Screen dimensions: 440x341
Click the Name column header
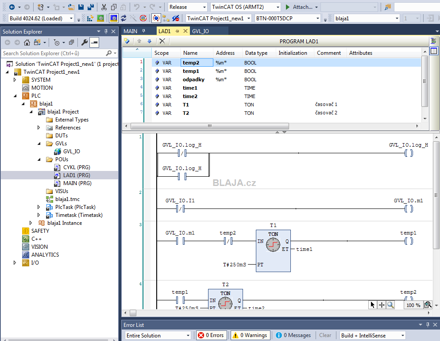190,53
